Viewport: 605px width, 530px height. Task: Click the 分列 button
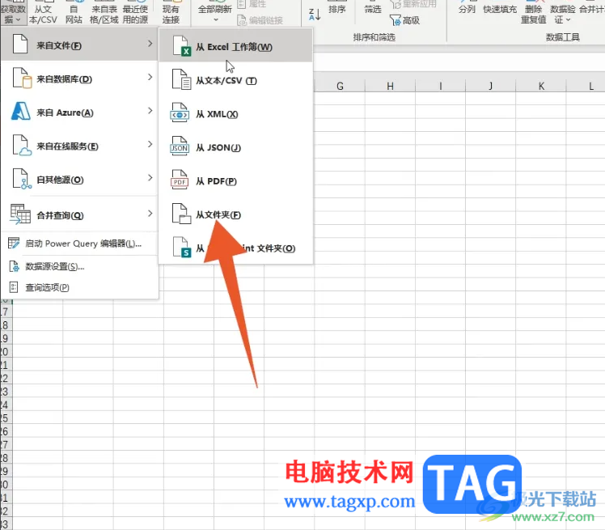467,9
